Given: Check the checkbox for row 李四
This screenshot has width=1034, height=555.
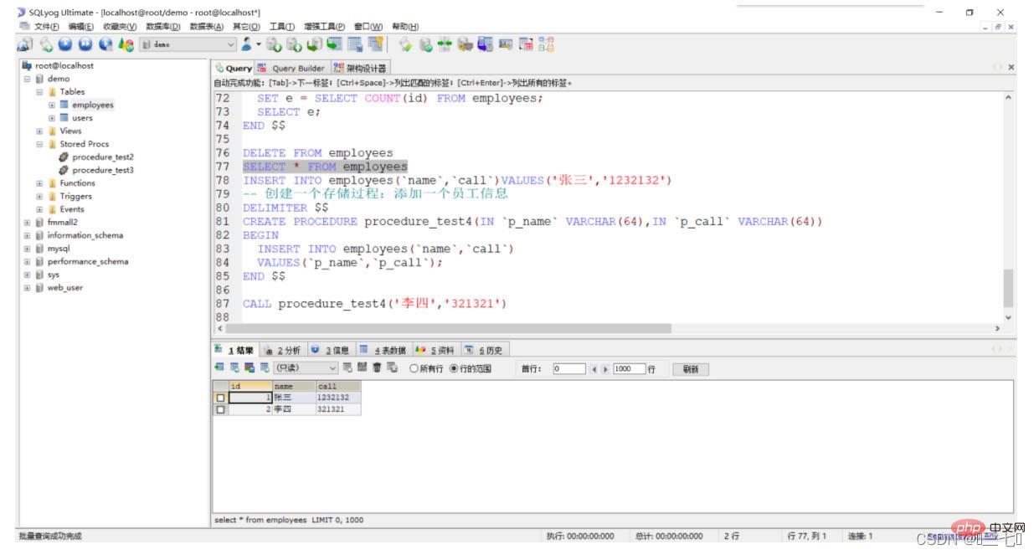Looking at the screenshot, I should coord(220,409).
